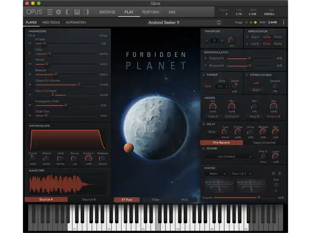Toggle the keyboard display icon
Screen dimensions: 311x233
click(77, 12)
